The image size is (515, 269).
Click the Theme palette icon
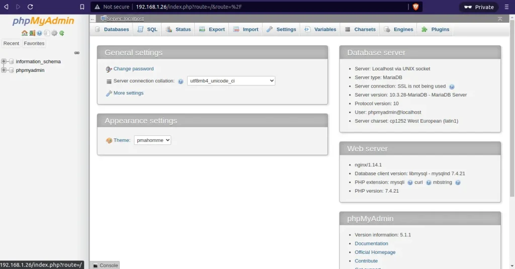point(109,141)
